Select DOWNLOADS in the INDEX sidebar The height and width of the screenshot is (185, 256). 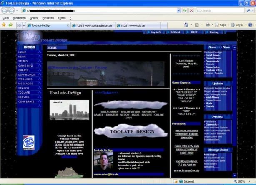pyautogui.click(x=26, y=74)
